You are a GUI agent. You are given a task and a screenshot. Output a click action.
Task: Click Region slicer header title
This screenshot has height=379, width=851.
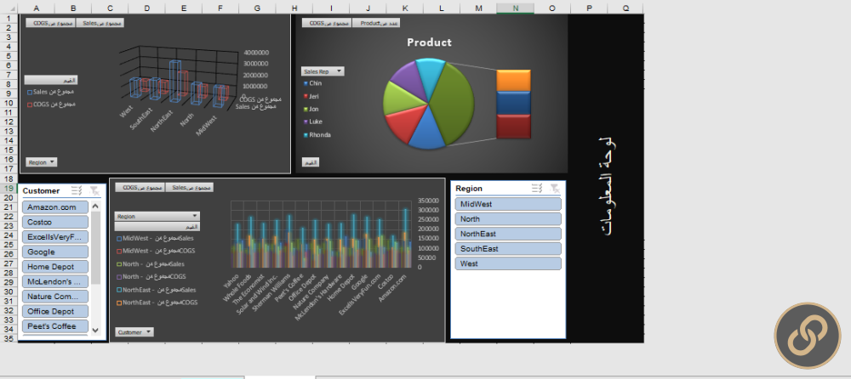[469, 189]
